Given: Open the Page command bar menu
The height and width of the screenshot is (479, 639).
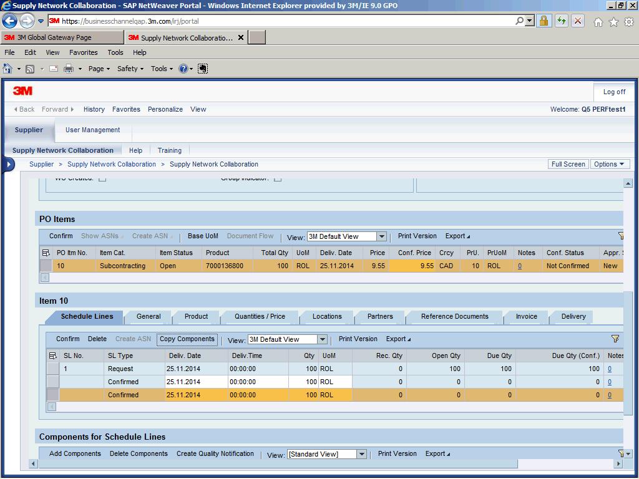Looking at the screenshot, I should coord(99,69).
